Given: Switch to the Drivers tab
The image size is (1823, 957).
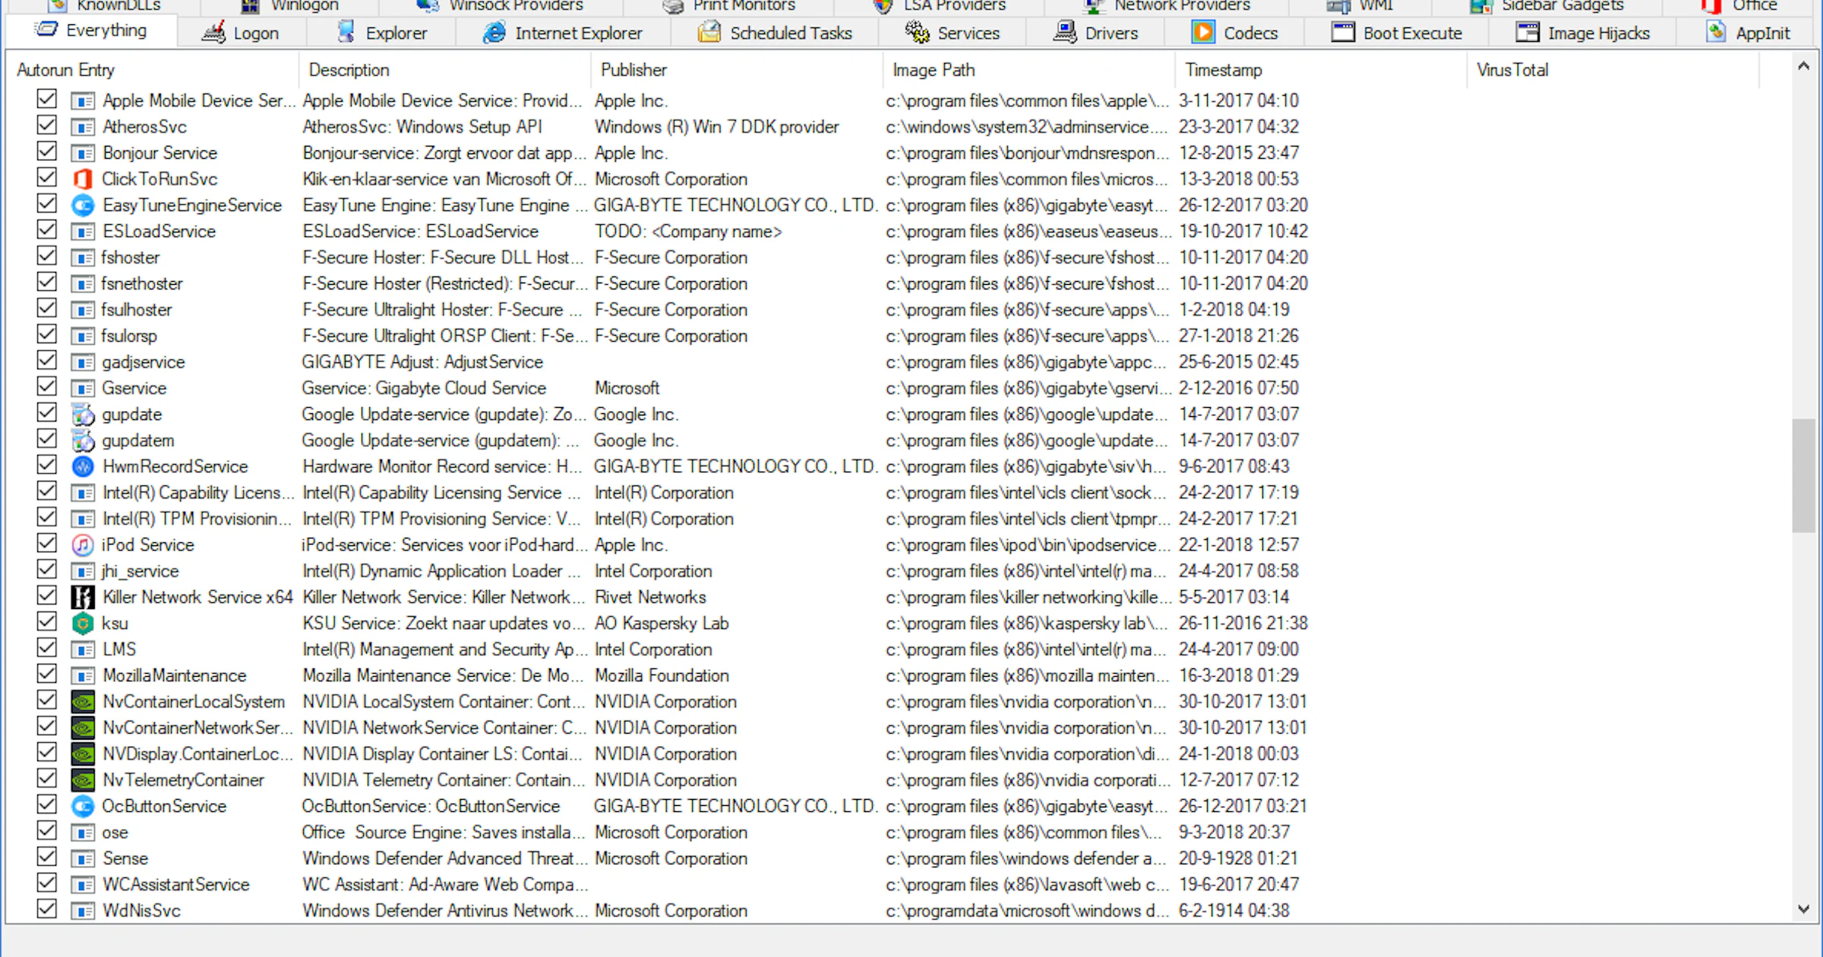Looking at the screenshot, I should point(1096,33).
